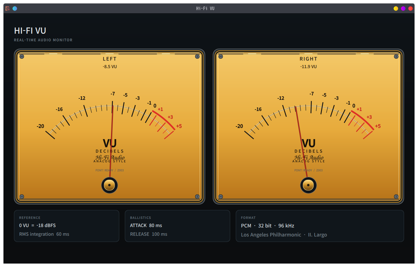Click -20 mark on RIGHT meter scale
This screenshot has height=267, width=418.
click(239, 126)
